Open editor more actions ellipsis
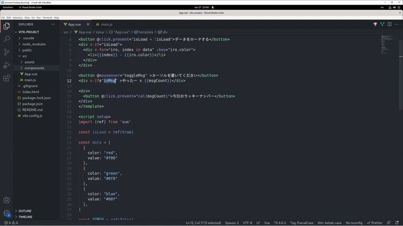 point(397,24)
